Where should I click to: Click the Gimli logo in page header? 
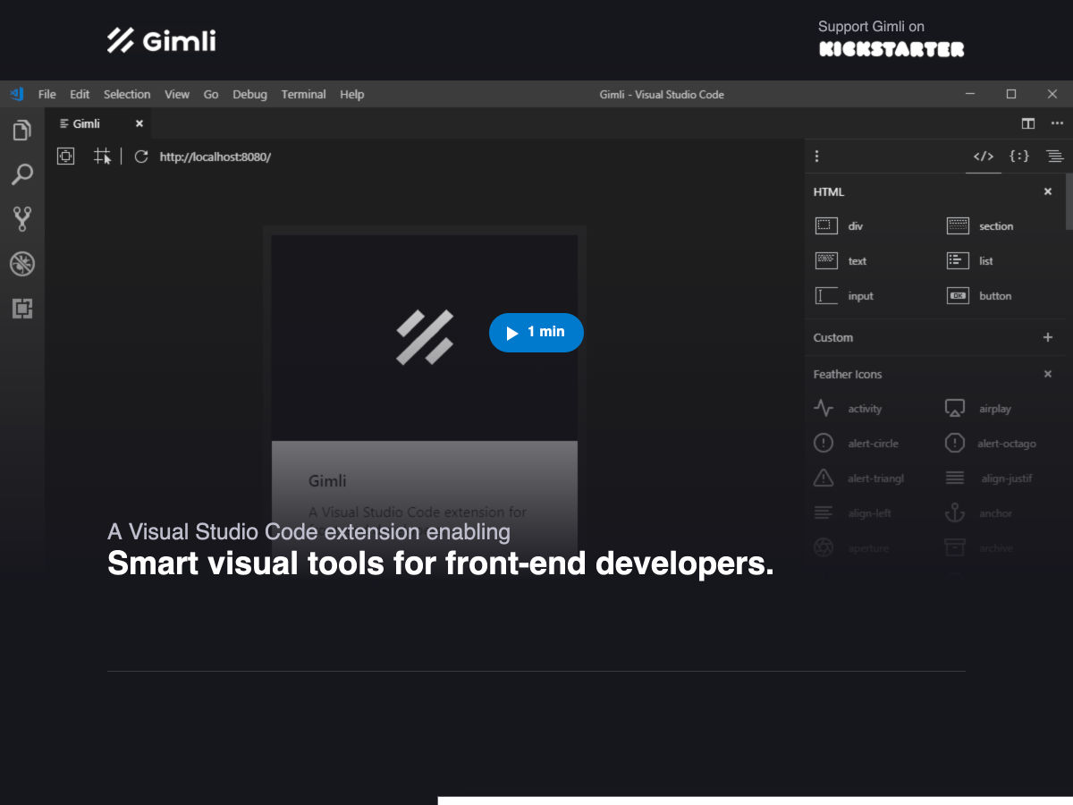(x=162, y=40)
